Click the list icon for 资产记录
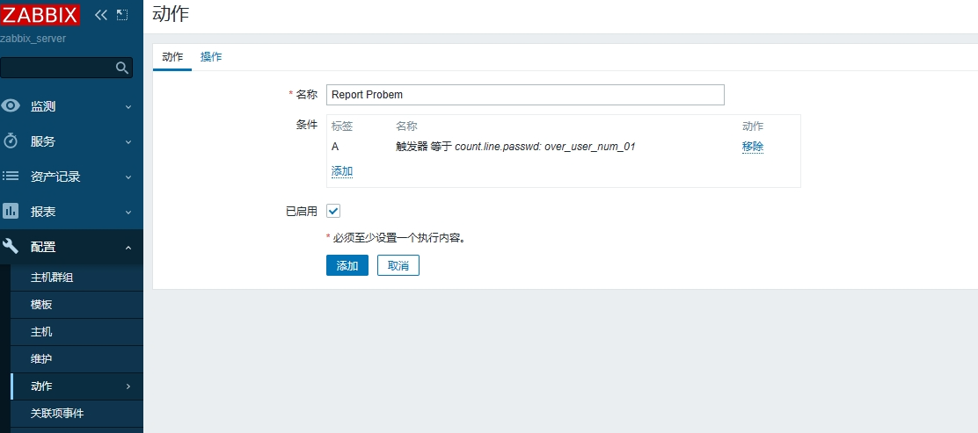The image size is (978, 433). [x=11, y=177]
